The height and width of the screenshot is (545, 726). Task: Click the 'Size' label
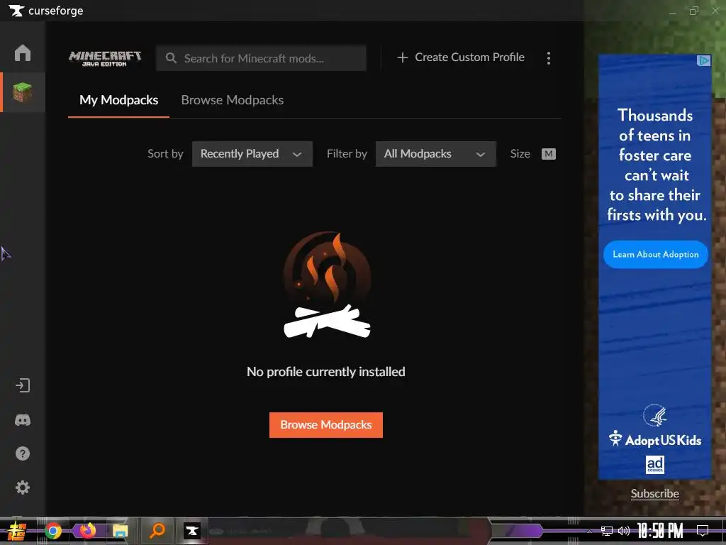[x=520, y=154]
